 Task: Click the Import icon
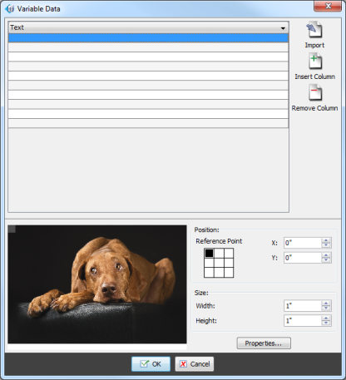pyautogui.click(x=314, y=30)
